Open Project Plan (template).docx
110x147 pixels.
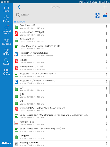click(x=59, y=54)
